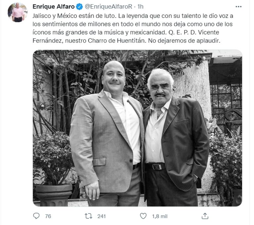254x225 pixels.
Task: Open the share upload icon
Action: tap(205, 216)
